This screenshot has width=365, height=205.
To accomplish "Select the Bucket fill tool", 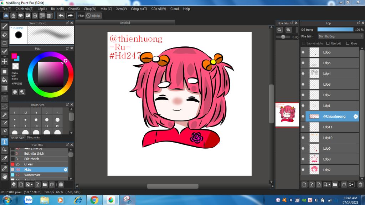I will (4, 80).
